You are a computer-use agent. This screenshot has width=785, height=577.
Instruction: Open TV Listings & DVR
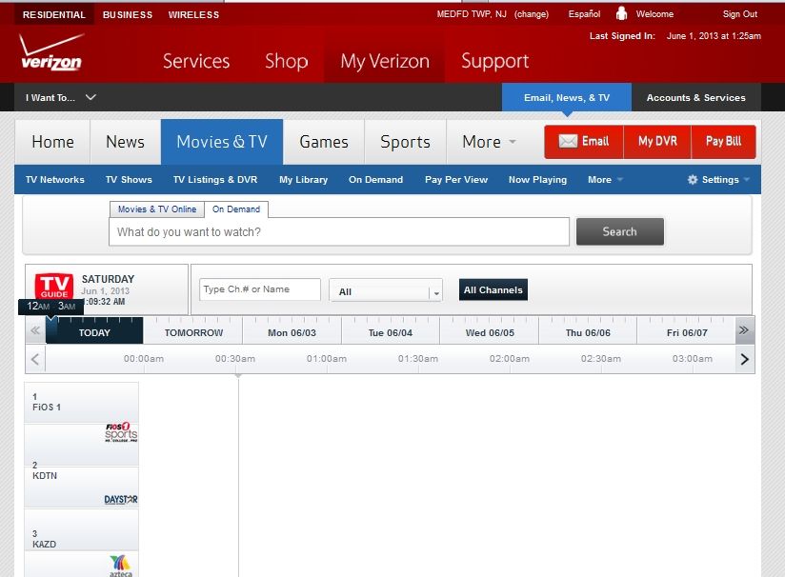coord(215,180)
